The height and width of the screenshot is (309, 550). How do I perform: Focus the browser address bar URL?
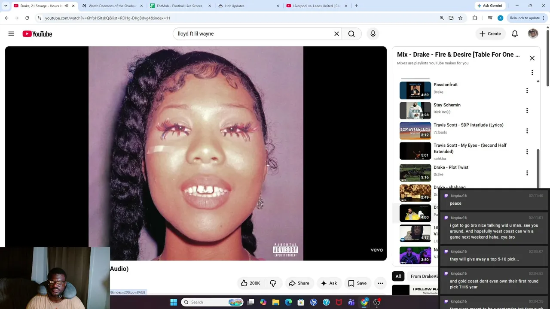108,18
